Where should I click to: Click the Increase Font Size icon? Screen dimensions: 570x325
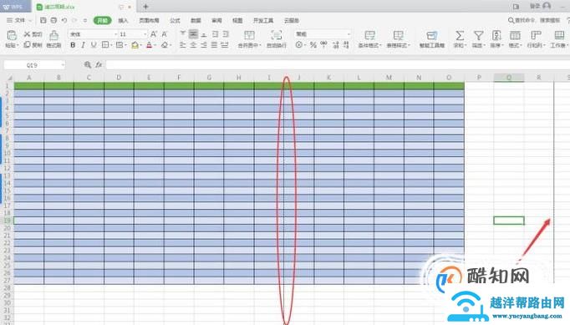[x=154, y=34]
